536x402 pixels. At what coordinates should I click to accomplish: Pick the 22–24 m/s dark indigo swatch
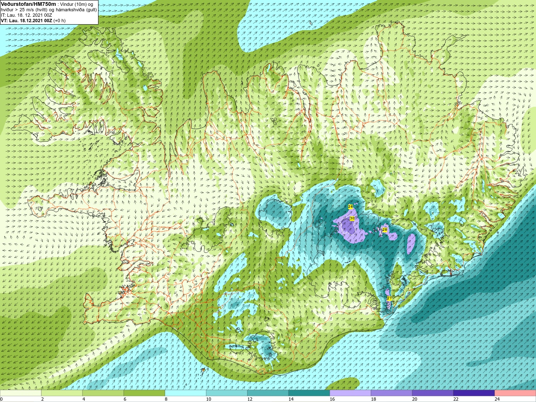(474, 393)
